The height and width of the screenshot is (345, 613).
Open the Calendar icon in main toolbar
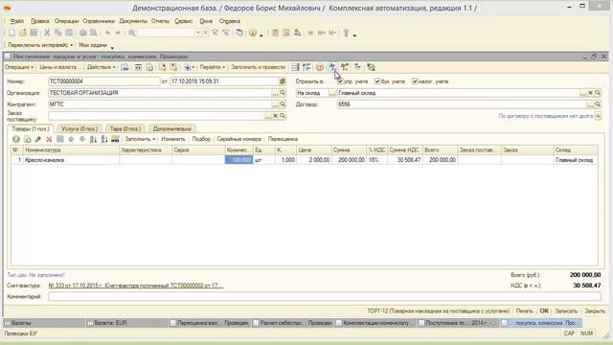[x=286, y=33]
